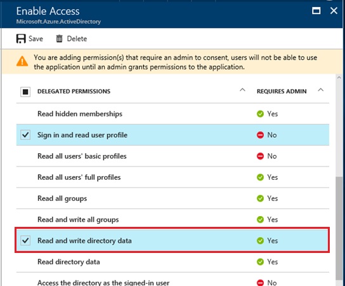Collapse the Requires Admin column chevron
This screenshot has height=286, width=345.
tap(320, 90)
